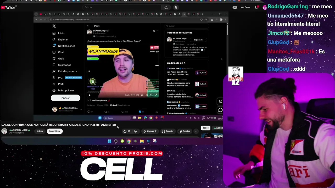Open Lula live broadcast entry
Screen dimensions: 335x188
[187, 94]
